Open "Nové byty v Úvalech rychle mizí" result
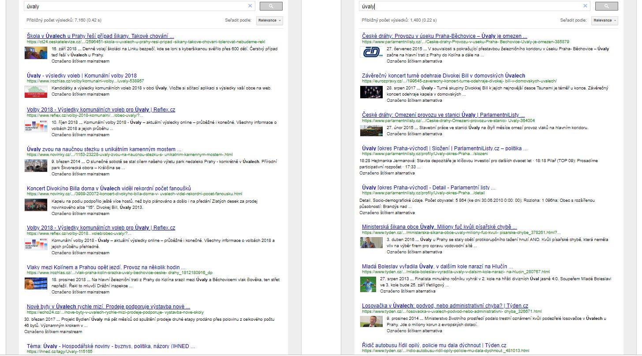 (108, 307)
